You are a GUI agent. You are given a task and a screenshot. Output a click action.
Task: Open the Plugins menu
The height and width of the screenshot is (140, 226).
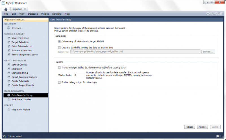coord(45,14)
